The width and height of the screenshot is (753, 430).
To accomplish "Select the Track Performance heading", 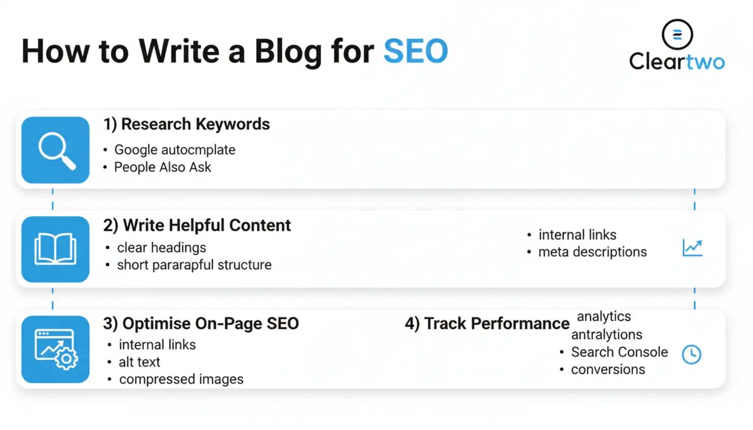I will pos(487,324).
